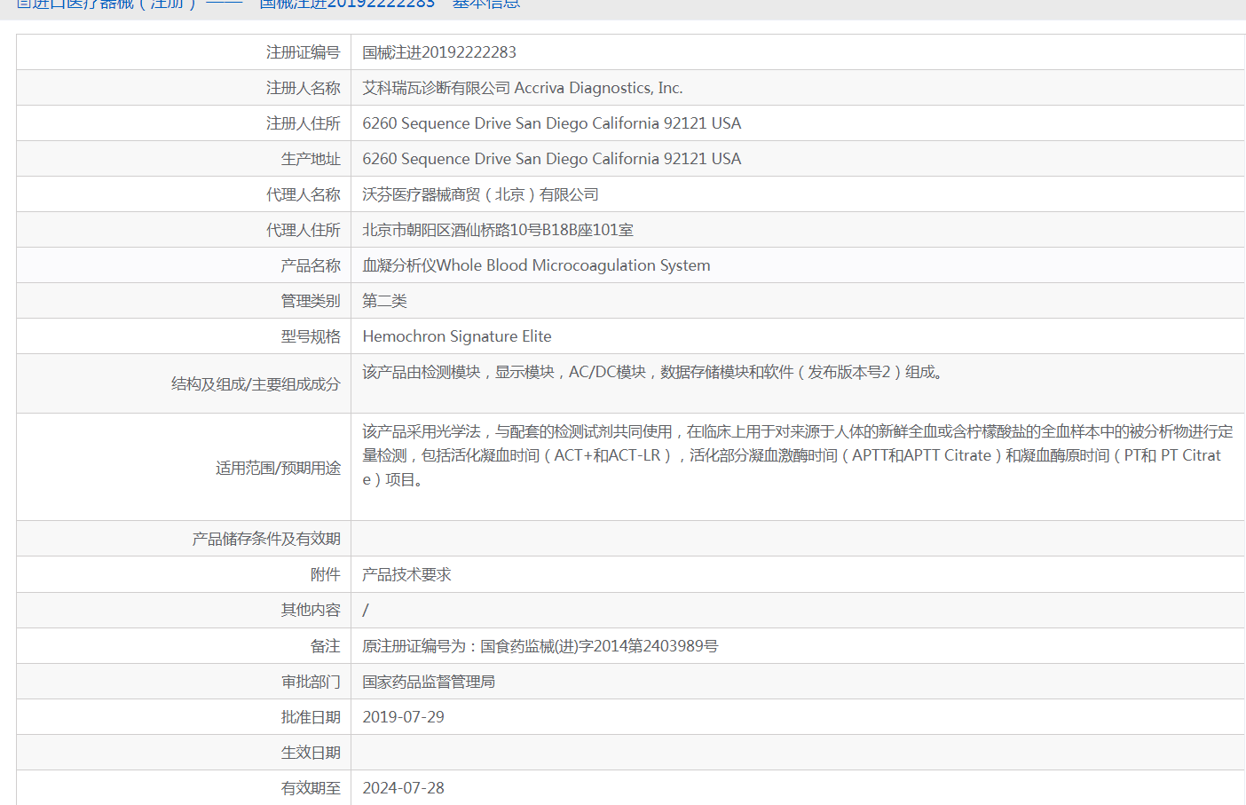The height and width of the screenshot is (805, 1246).
Task: Select agent name 沃芬医疗器械商贸（北京）有限公司
Action: [480, 194]
